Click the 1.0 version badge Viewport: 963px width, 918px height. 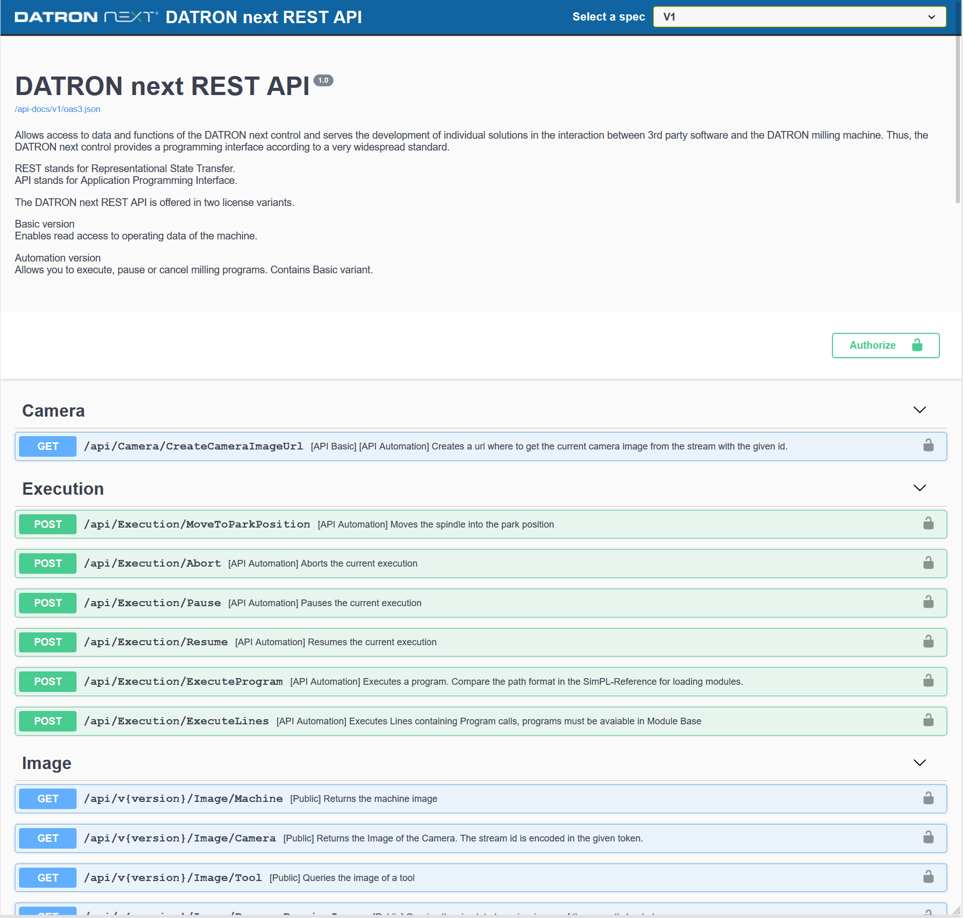coord(323,80)
